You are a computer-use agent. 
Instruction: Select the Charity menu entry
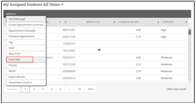pyautogui.click(x=26, y=65)
